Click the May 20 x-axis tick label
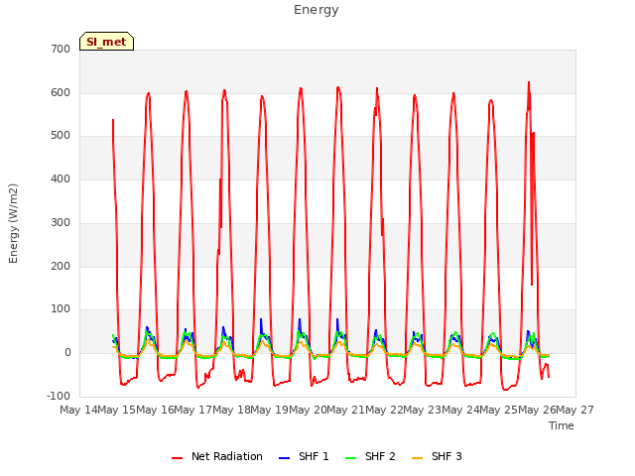Image resolution: width=635 pixels, height=476 pixels. coord(308,410)
